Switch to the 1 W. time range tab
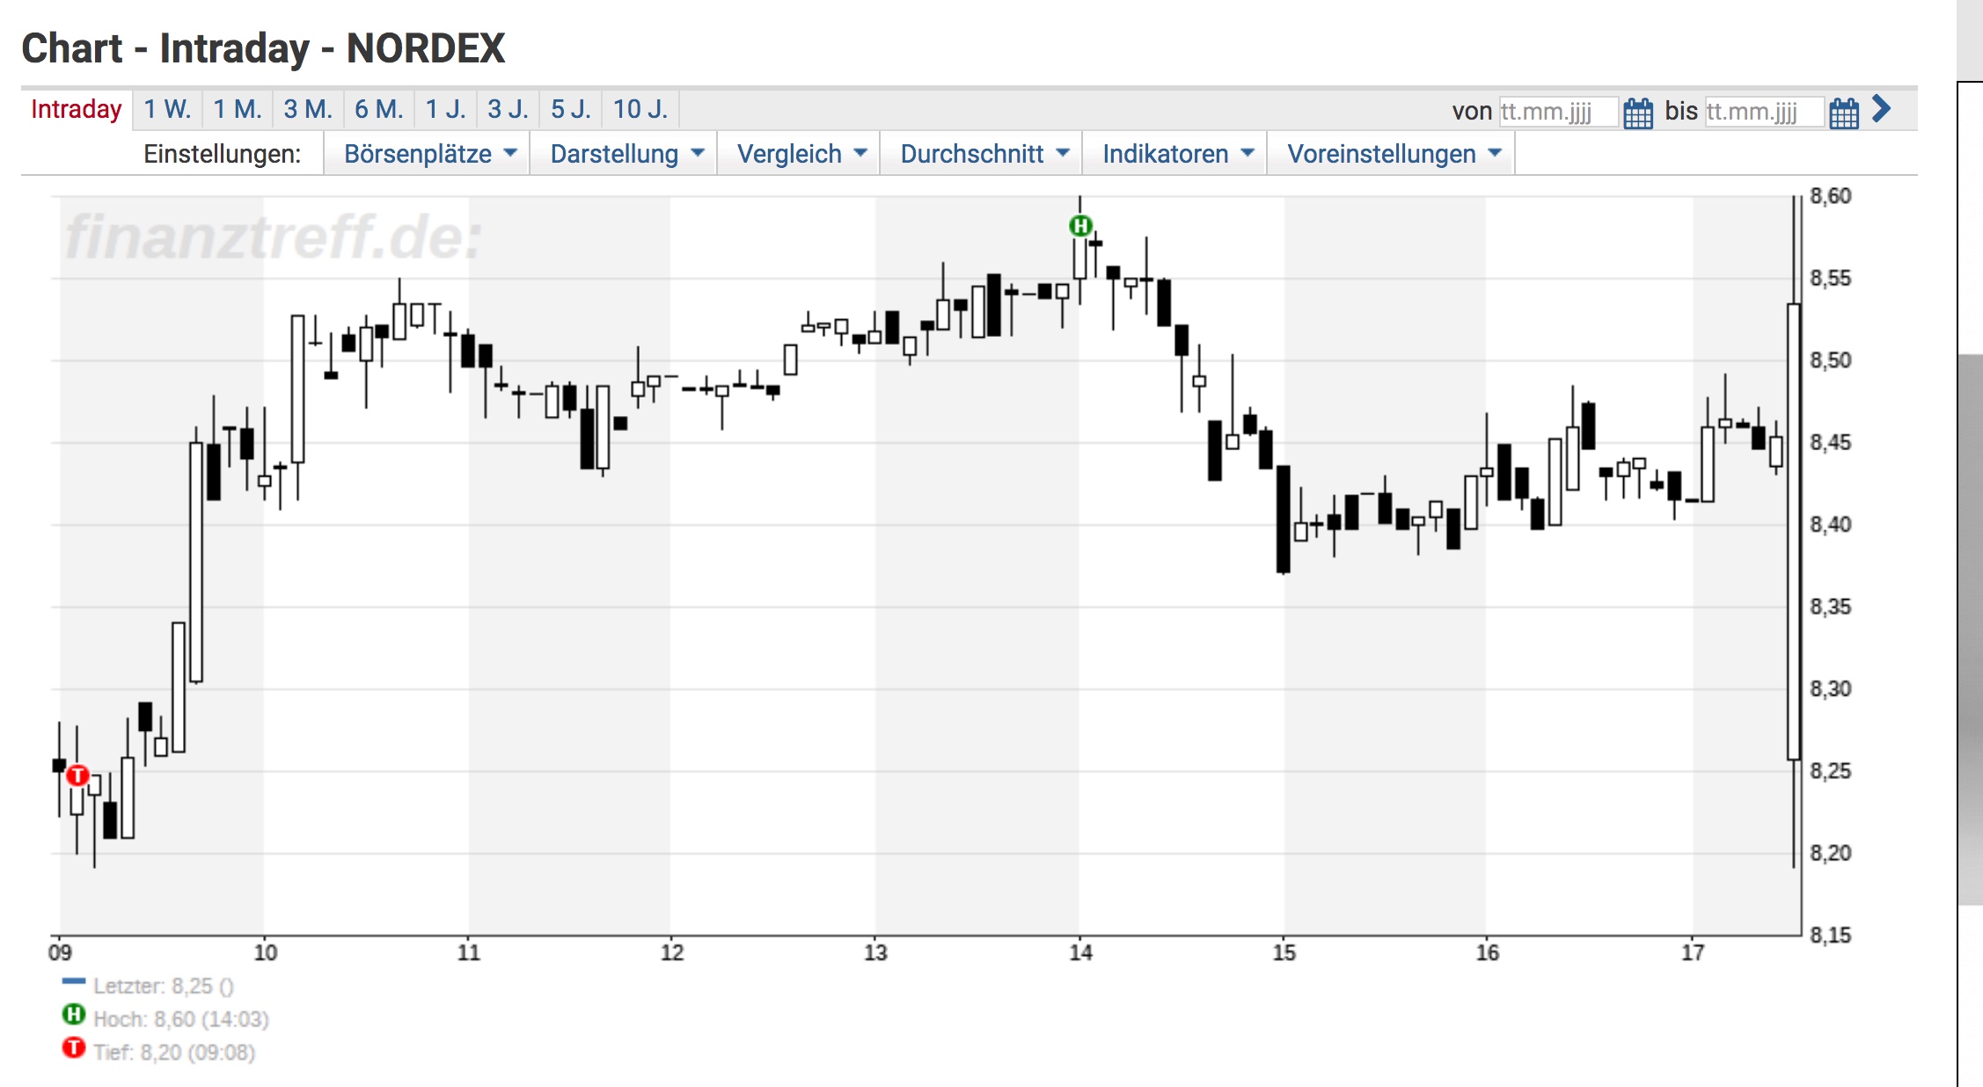 tap(167, 109)
